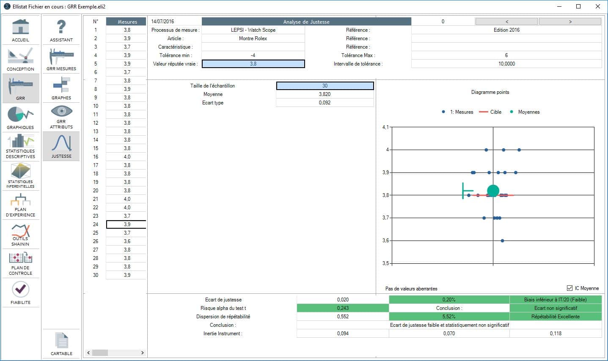Click the date 14/07/2016

pos(162,22)
